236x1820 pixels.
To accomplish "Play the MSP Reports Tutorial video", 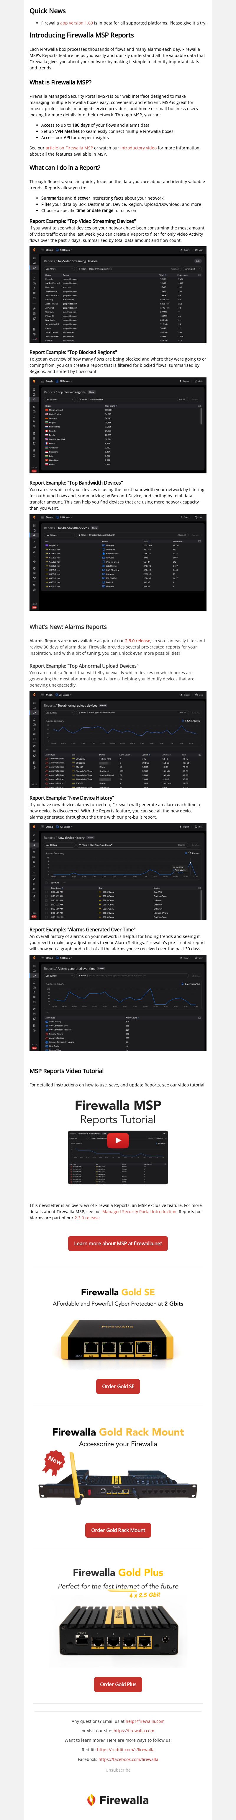I will pos(118,1140).
